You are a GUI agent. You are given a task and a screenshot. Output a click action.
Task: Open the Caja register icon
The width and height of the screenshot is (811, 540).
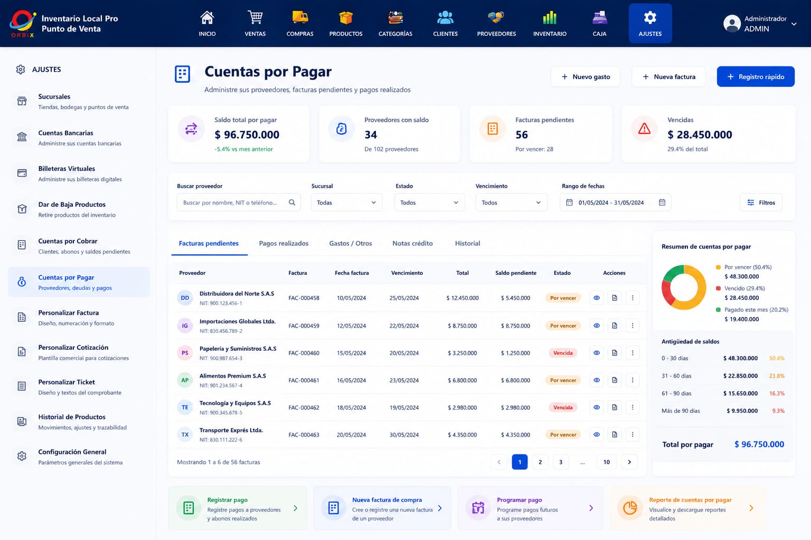coord(599,17)
